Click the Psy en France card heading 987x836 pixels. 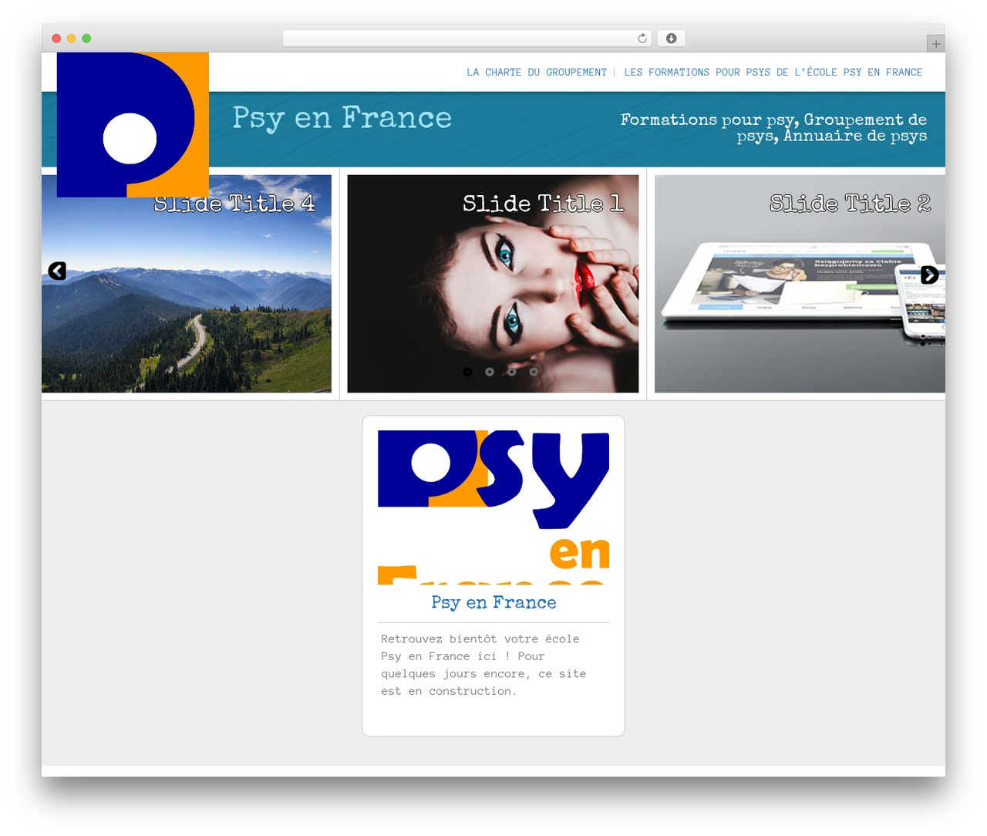pyautogui.click(x=493, y=602)
